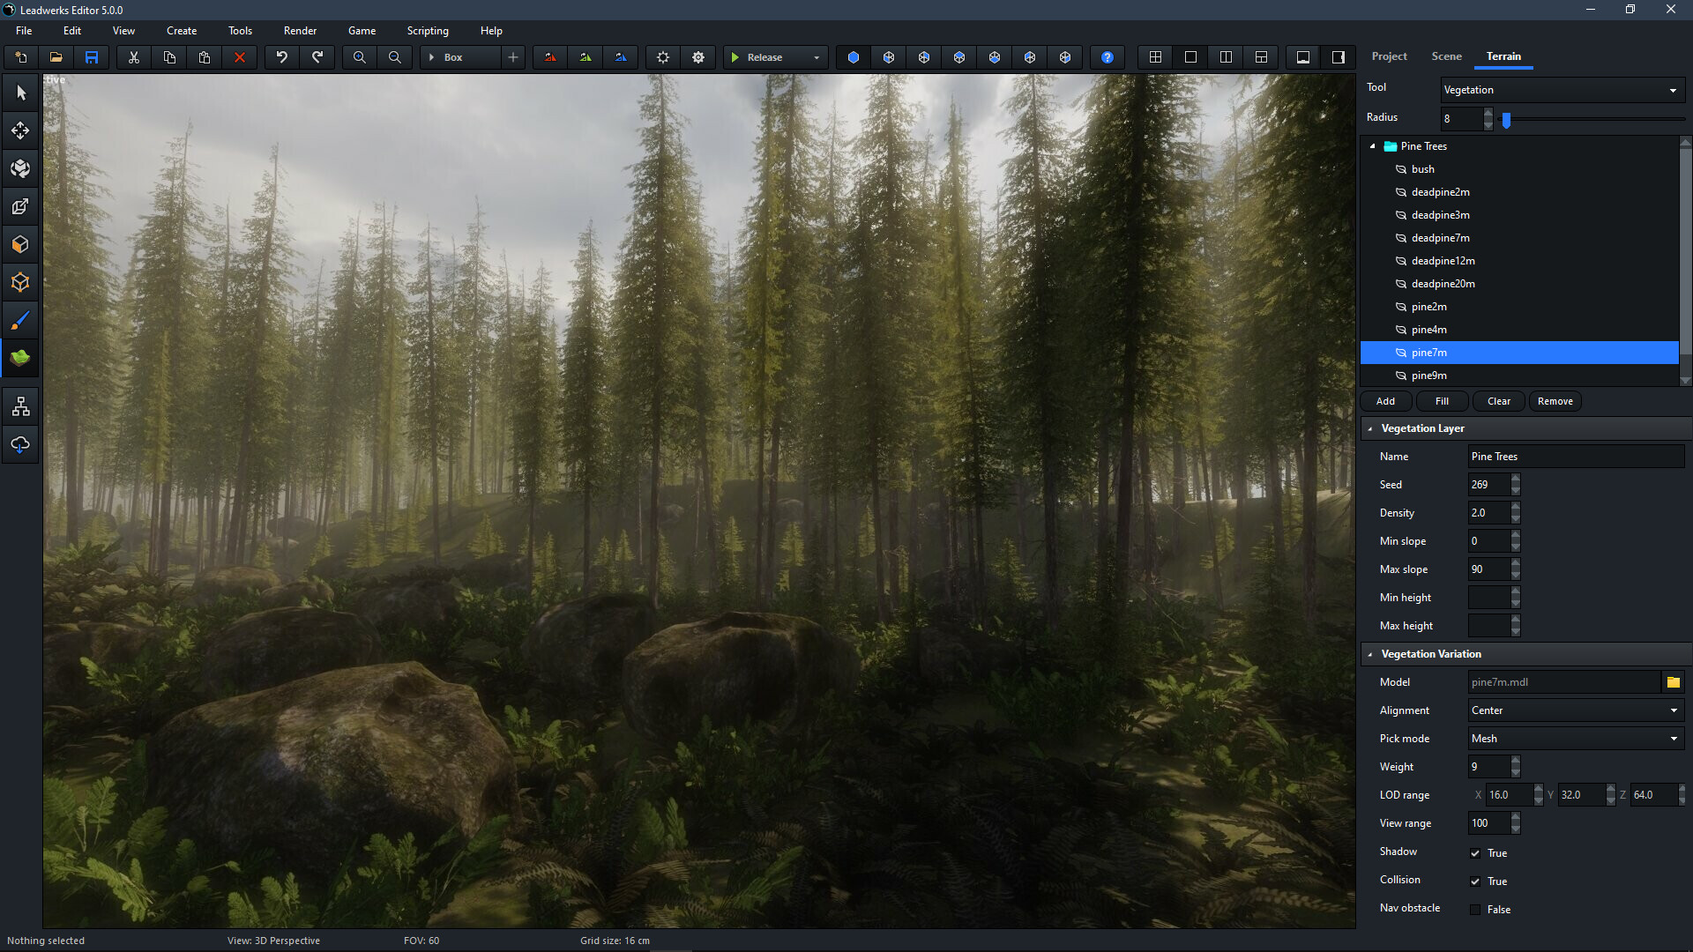This screenshot has width=1693, height=952.
Task: Activate the object selection arrow tool
Action: 19,92
